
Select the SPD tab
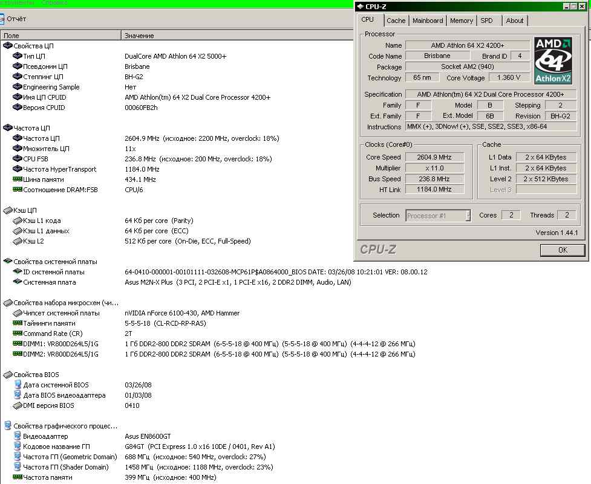pos(486,21)
